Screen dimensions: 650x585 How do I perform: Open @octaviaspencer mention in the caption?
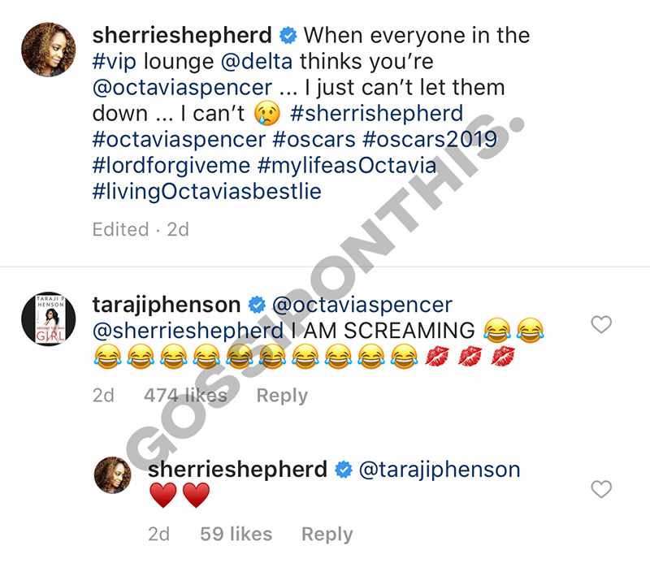tap(182, 88)
